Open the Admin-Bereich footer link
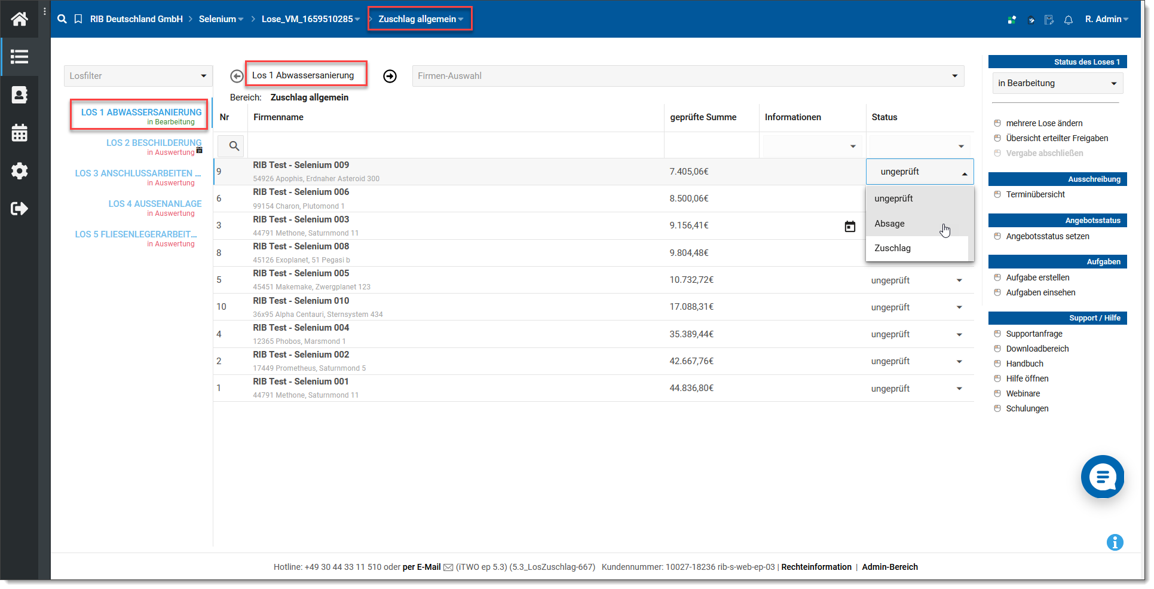 889,567
